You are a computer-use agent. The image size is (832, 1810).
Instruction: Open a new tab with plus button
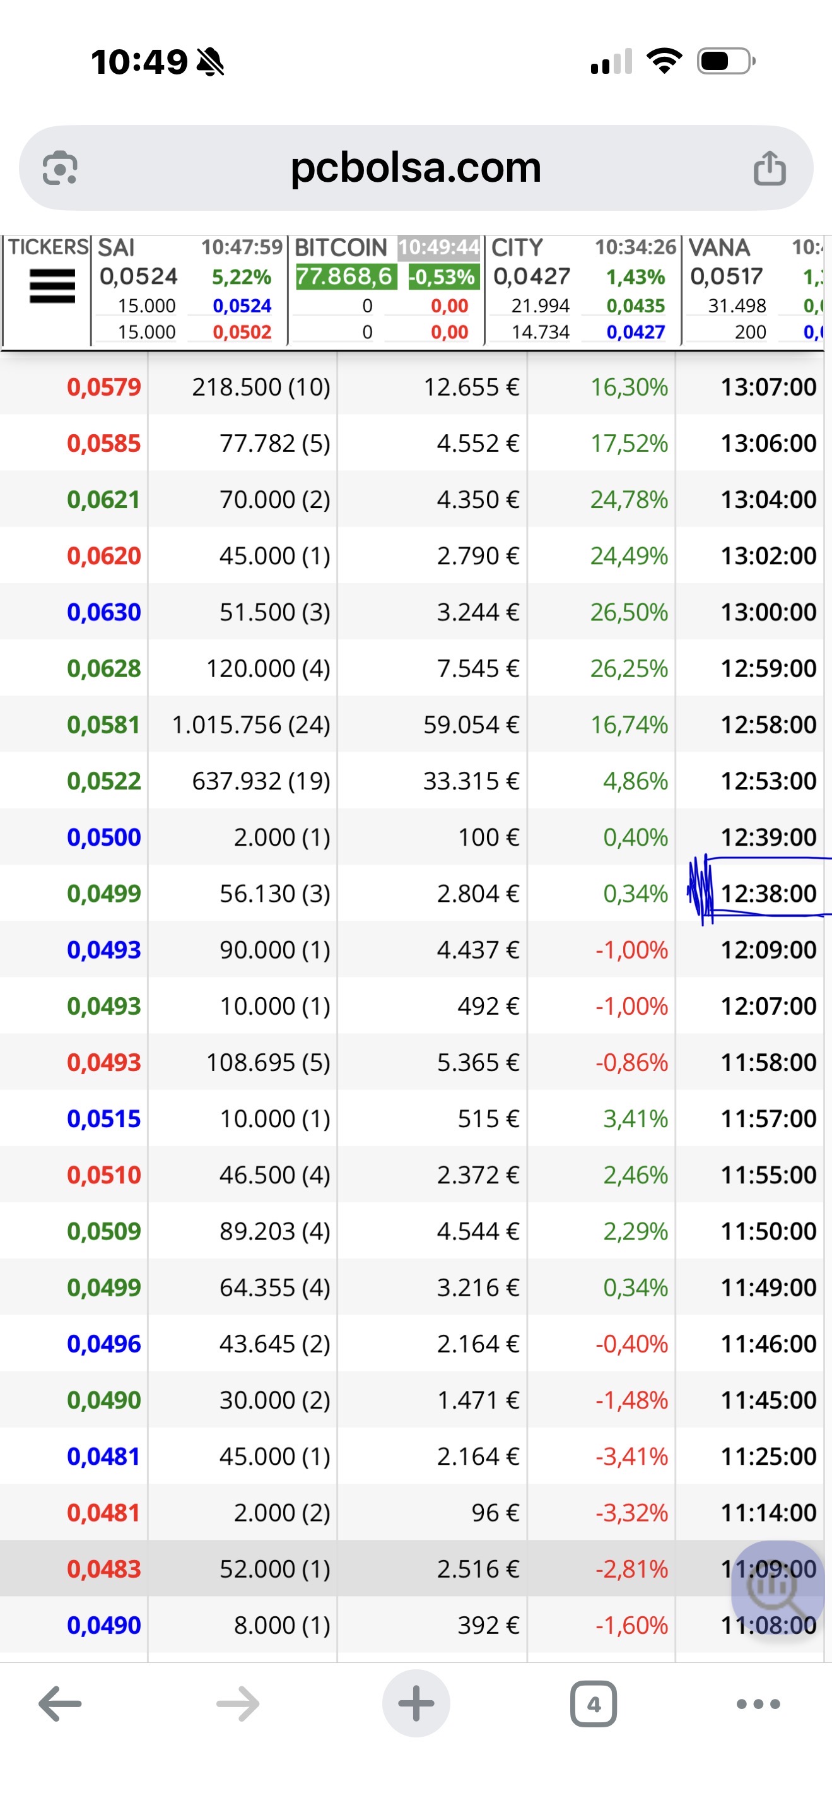tap(416, 1703)
